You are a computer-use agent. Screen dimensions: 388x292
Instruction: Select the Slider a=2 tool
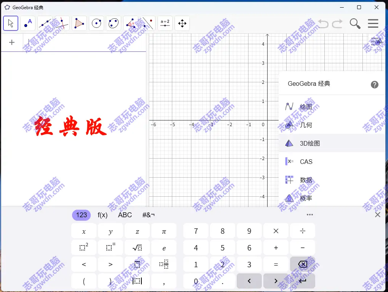point(165,24)
